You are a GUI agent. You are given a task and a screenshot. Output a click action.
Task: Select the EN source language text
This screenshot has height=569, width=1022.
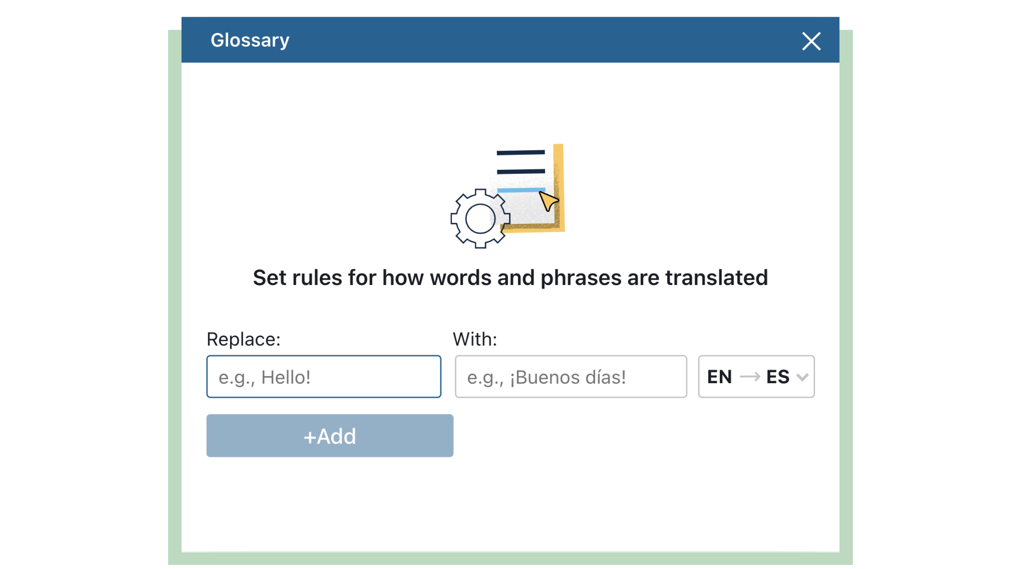(719, 377)
